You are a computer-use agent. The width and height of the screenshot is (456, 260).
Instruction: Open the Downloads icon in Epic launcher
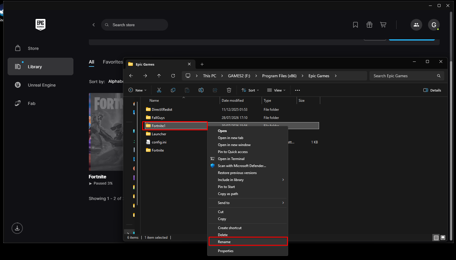coord(17,228)
